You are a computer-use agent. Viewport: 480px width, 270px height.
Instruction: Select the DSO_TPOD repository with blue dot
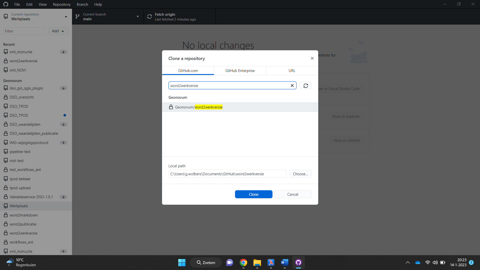pos(36,115)
